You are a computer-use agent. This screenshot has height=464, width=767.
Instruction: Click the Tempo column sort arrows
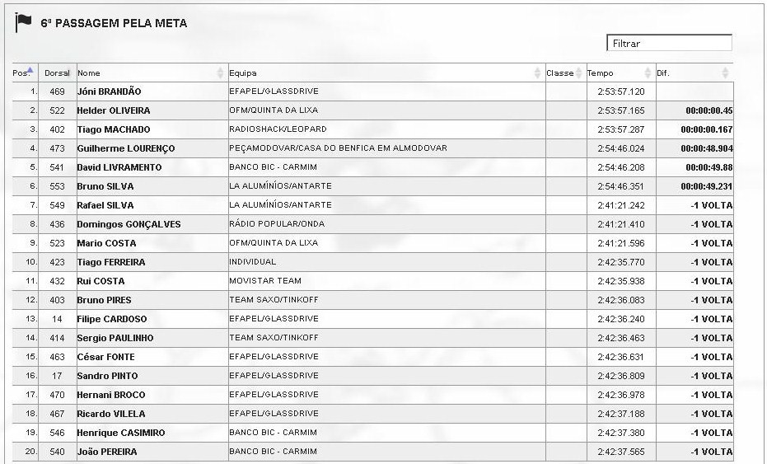[649, 73]
